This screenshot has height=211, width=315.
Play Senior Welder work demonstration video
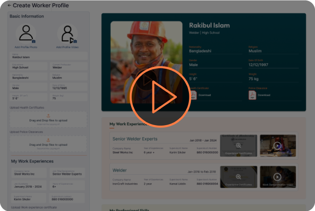tap(277, 145)
